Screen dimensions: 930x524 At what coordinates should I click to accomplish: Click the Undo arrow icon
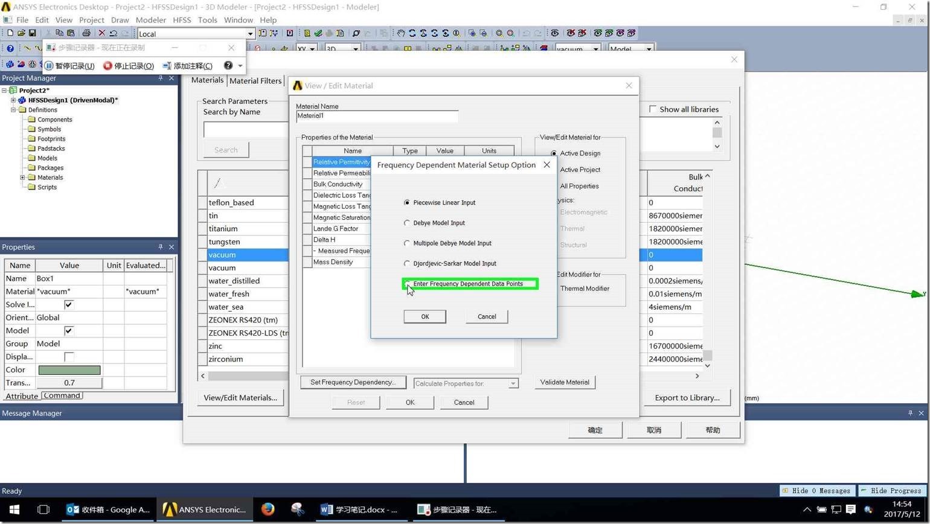point(113,33)
